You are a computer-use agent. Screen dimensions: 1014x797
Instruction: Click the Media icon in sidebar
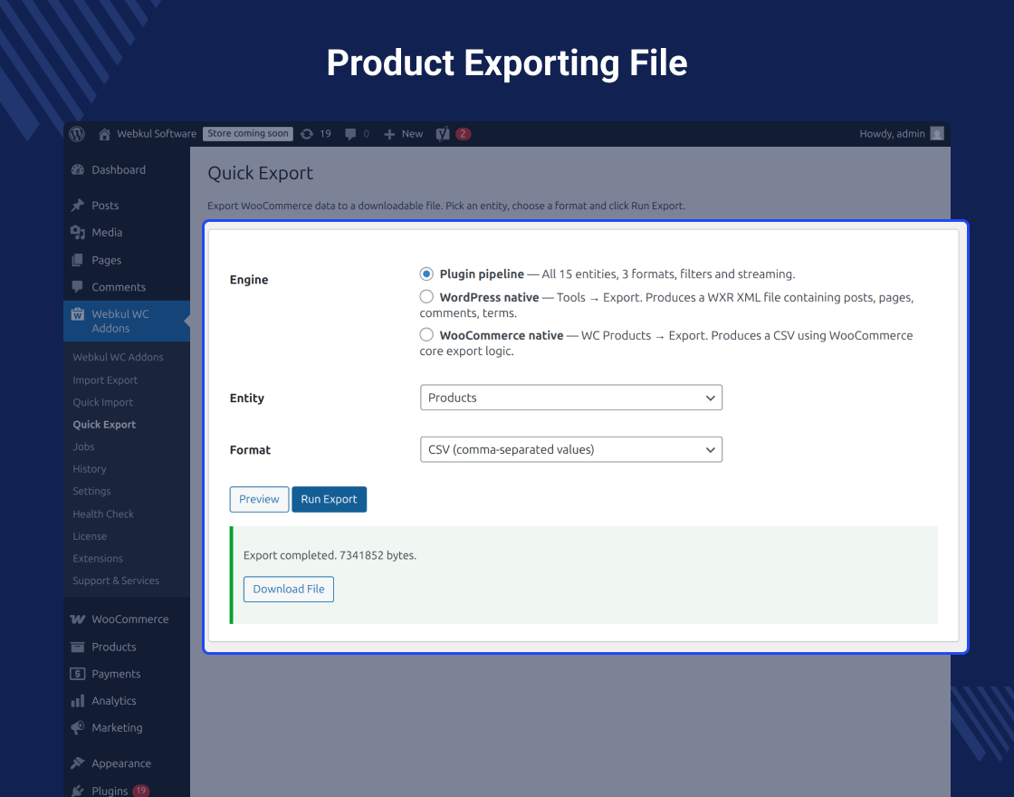78,232
